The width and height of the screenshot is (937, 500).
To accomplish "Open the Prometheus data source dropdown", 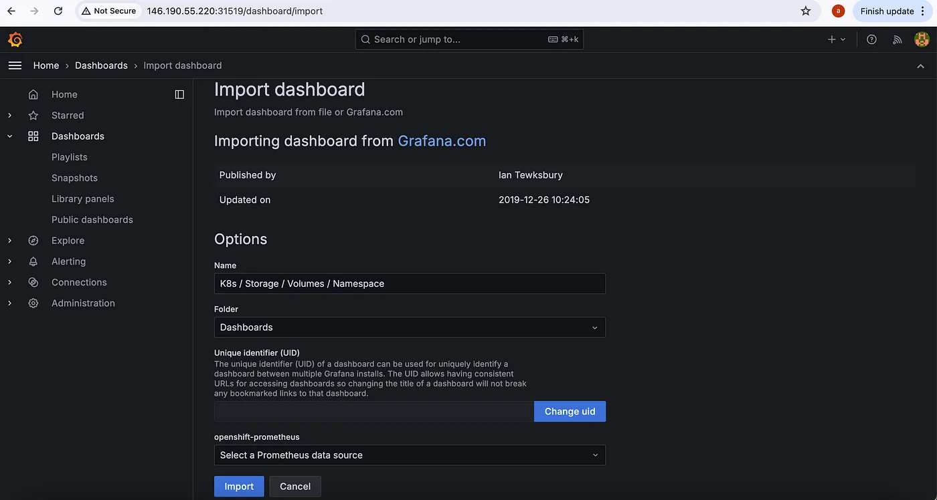I will 410,455.
